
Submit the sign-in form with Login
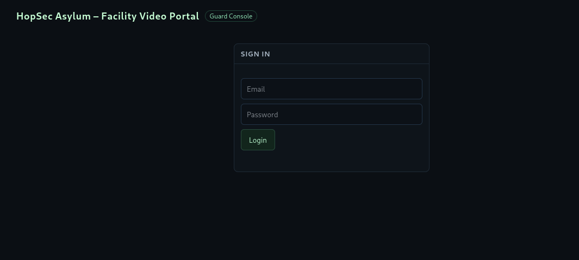258,140
